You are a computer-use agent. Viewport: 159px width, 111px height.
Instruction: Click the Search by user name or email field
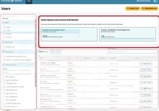133,52
